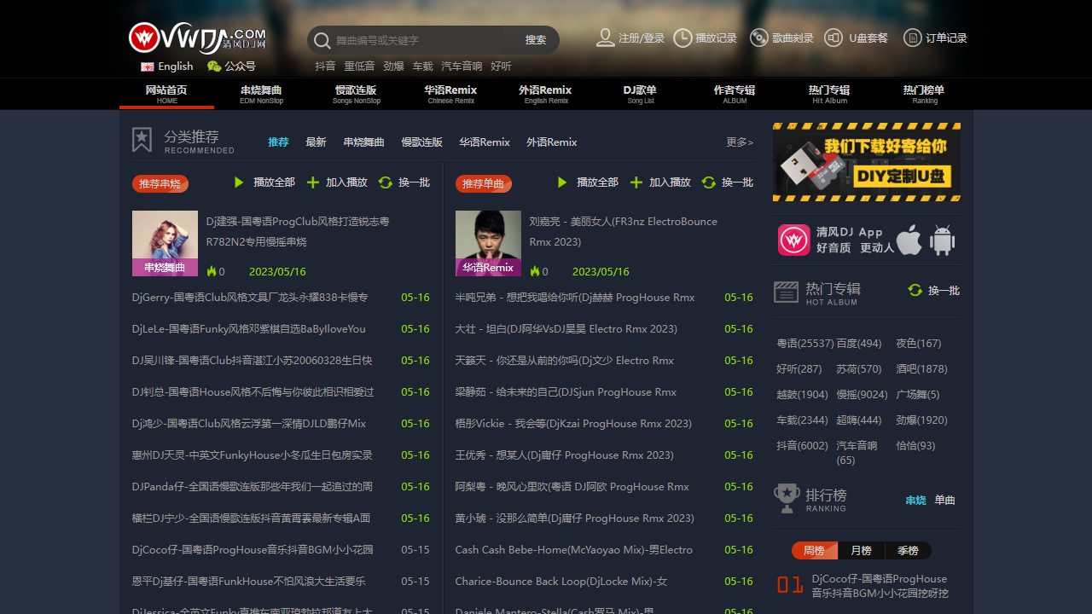Click the English flag icon
This screenshot has width=1092, height=614.
[x=148, y=67]
